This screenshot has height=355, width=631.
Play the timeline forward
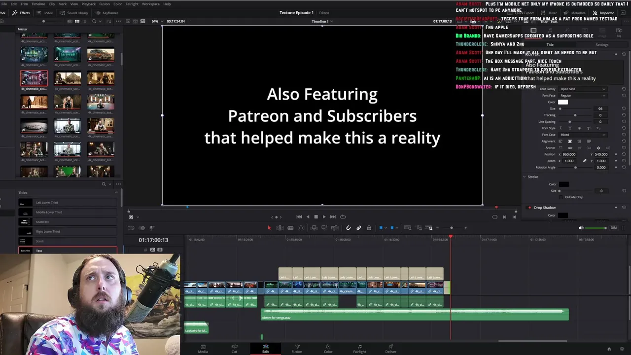tap(324, 216)
